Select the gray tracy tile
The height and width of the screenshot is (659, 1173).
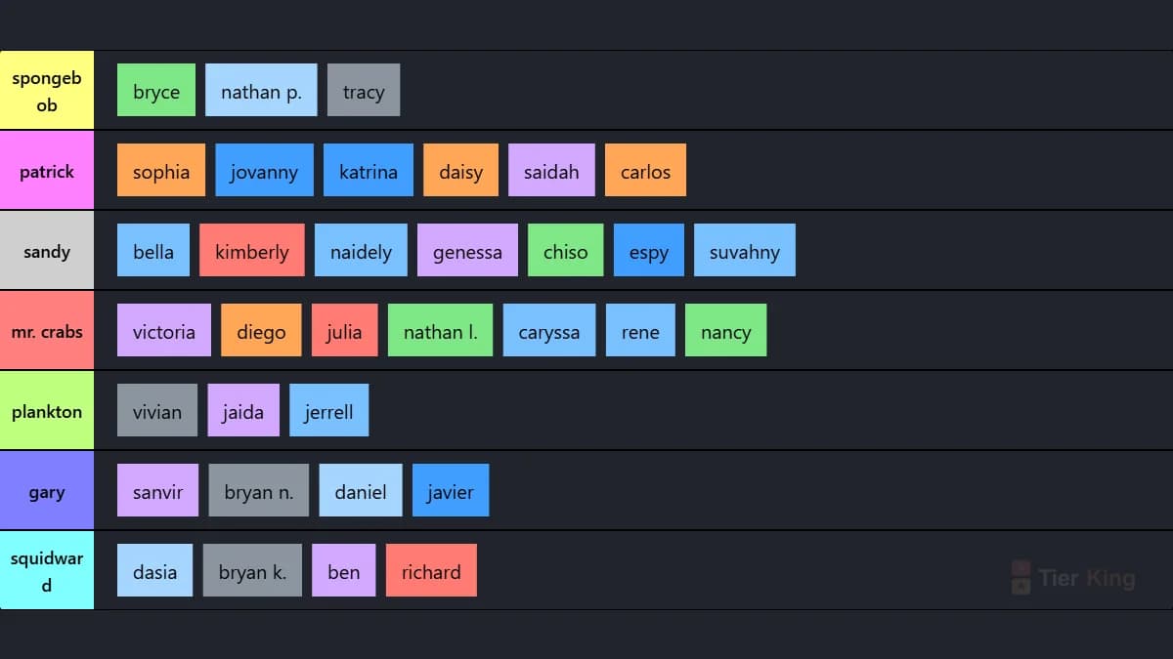click(364, 91)
